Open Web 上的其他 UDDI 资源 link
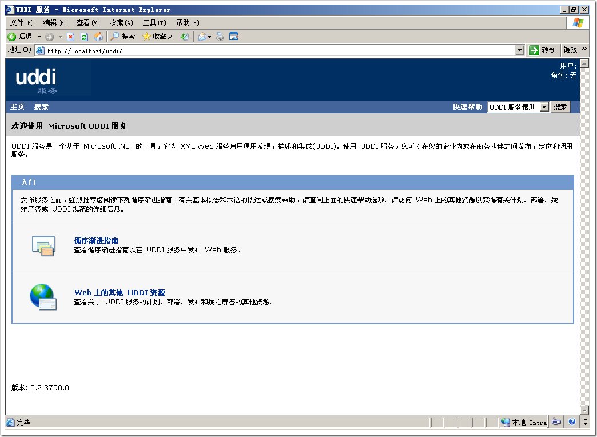The height and width of the screenshot is (437, 597). point(120,293)
